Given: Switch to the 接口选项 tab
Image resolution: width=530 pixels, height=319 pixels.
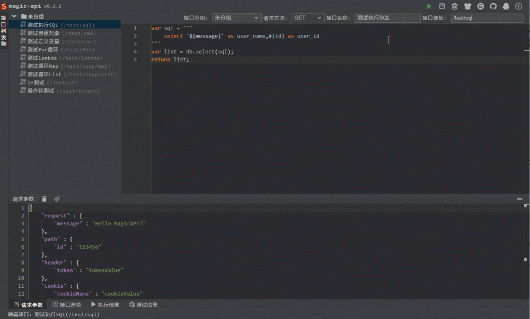Looking at the screenshot, I should pos(67,304).
